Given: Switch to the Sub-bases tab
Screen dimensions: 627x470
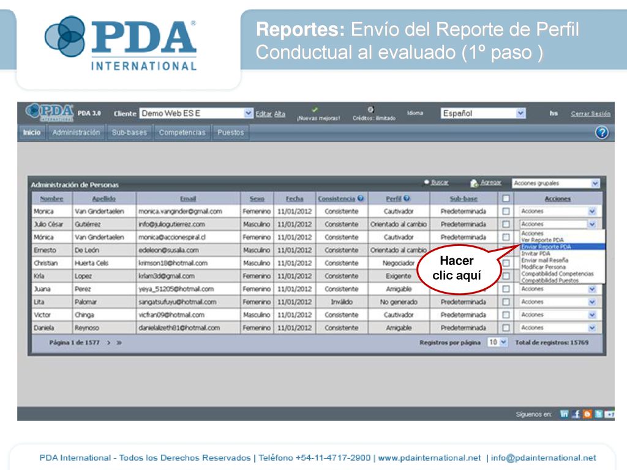Looking at the screenshot, I should [x=129, y=132].
